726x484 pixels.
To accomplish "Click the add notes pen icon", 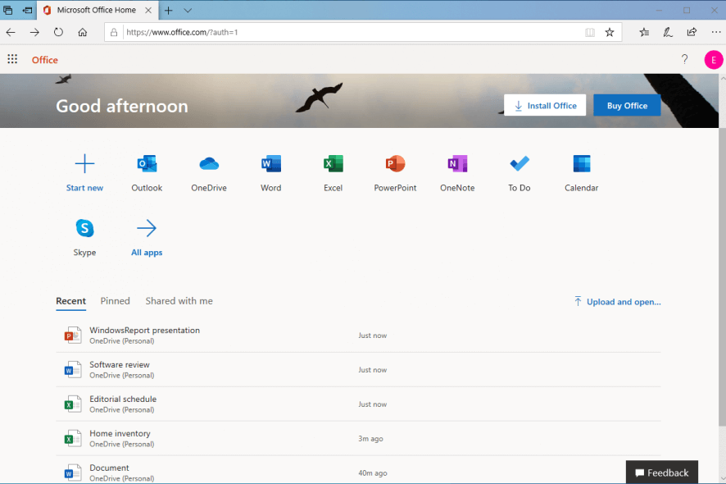I will pos(668,32).
